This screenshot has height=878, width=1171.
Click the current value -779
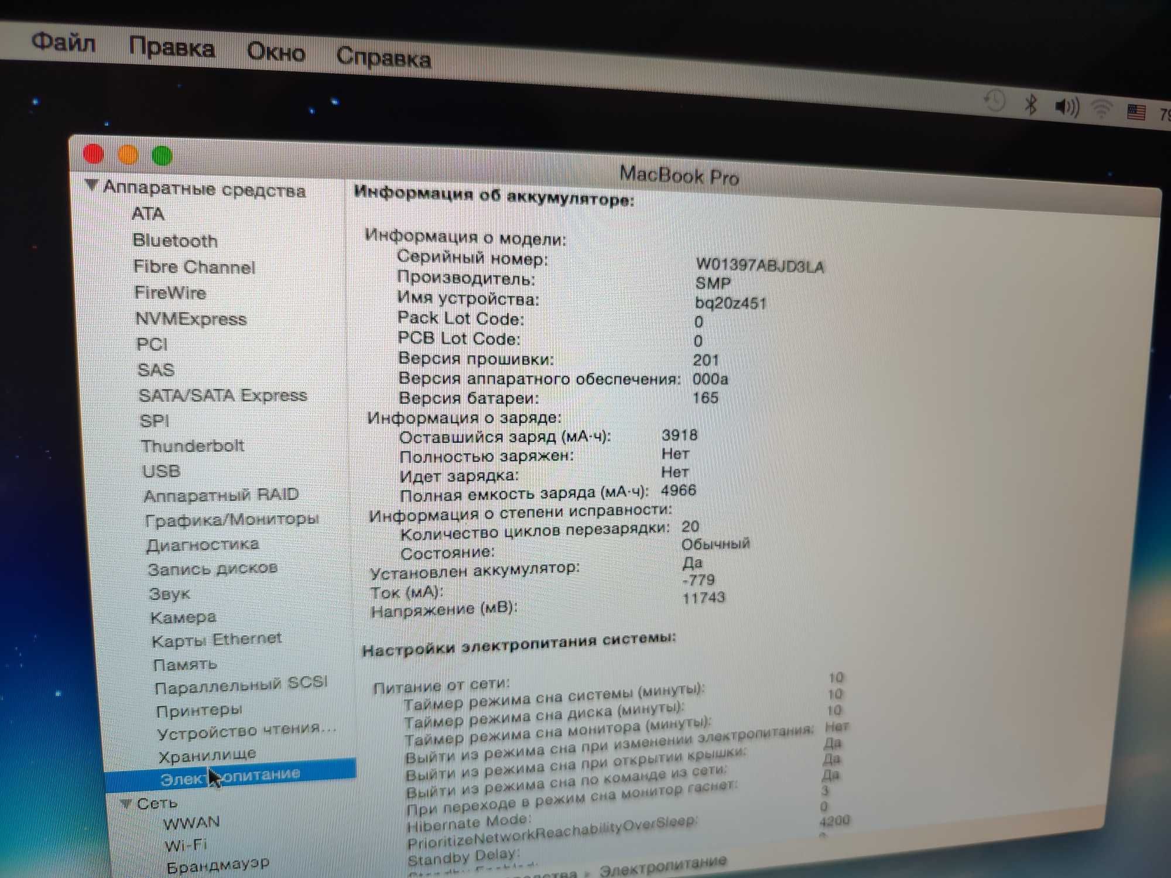698,579
